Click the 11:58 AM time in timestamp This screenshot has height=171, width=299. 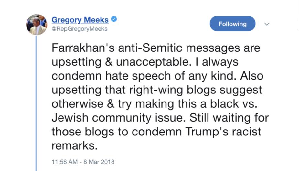coord(64,161)
